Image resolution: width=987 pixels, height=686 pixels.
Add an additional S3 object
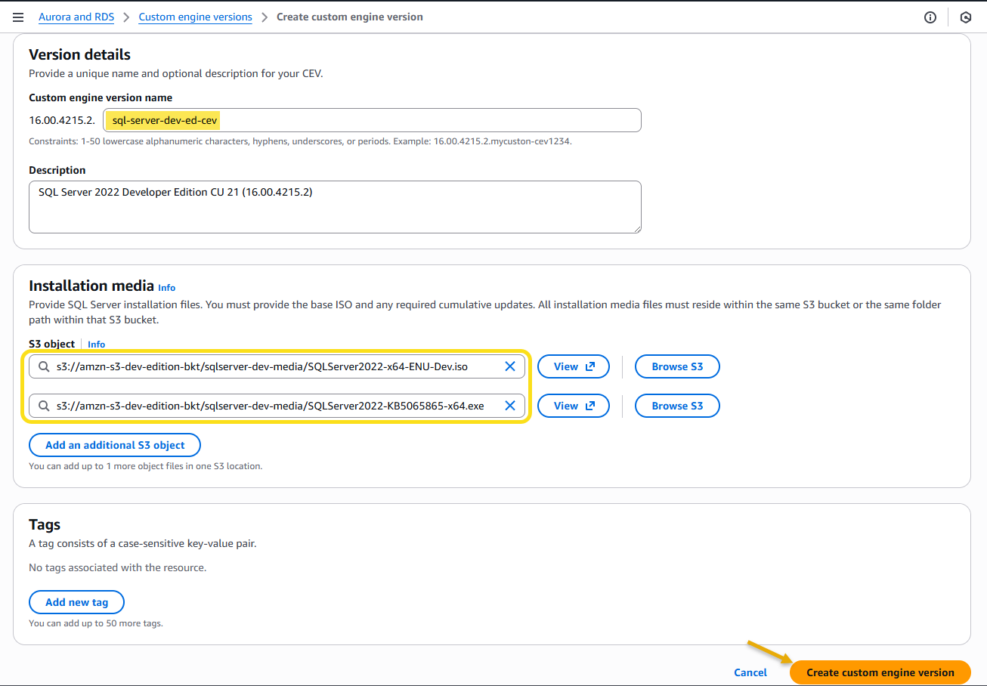pyautogui.click(x=115, y=445)
